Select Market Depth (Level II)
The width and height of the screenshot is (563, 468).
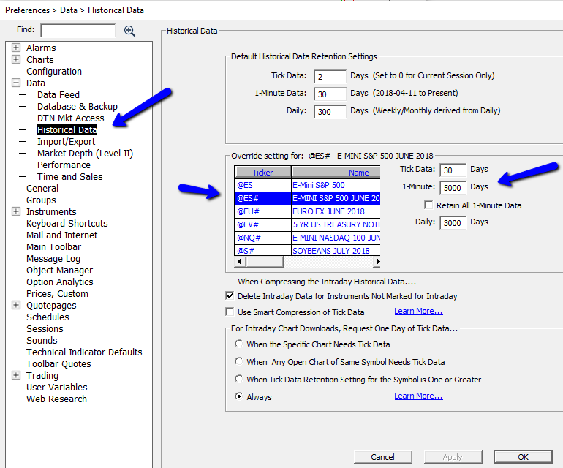[x=85, y=154]
